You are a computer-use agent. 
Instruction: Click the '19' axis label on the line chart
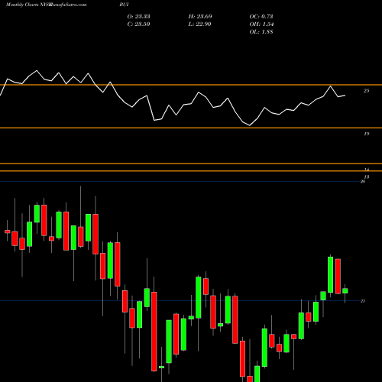pos(366,134)
